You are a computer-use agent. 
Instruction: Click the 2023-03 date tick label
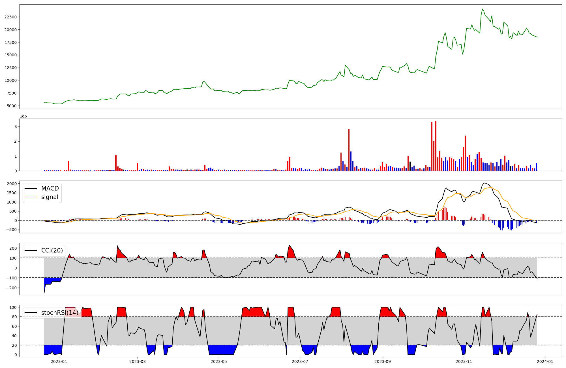[138, 361]
